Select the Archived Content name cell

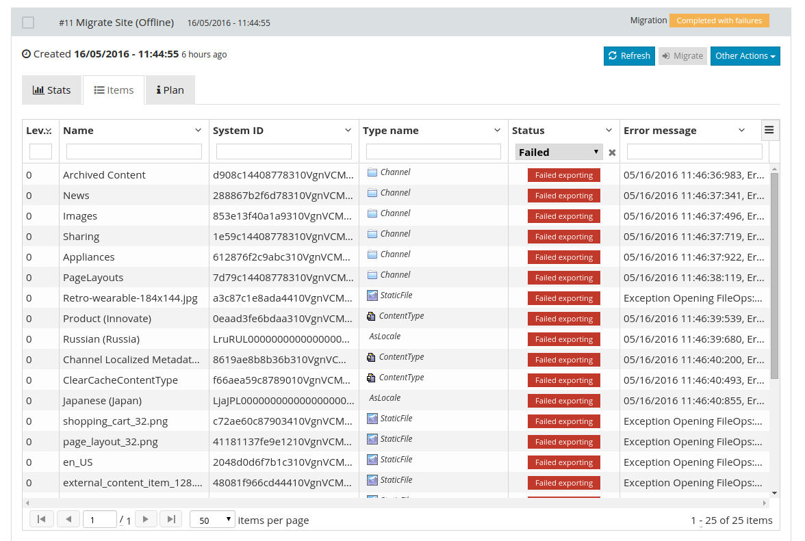point(134,175)
